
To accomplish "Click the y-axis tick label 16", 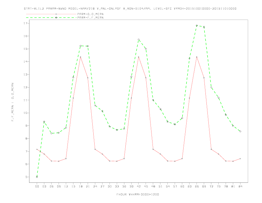I will point(25,36).
